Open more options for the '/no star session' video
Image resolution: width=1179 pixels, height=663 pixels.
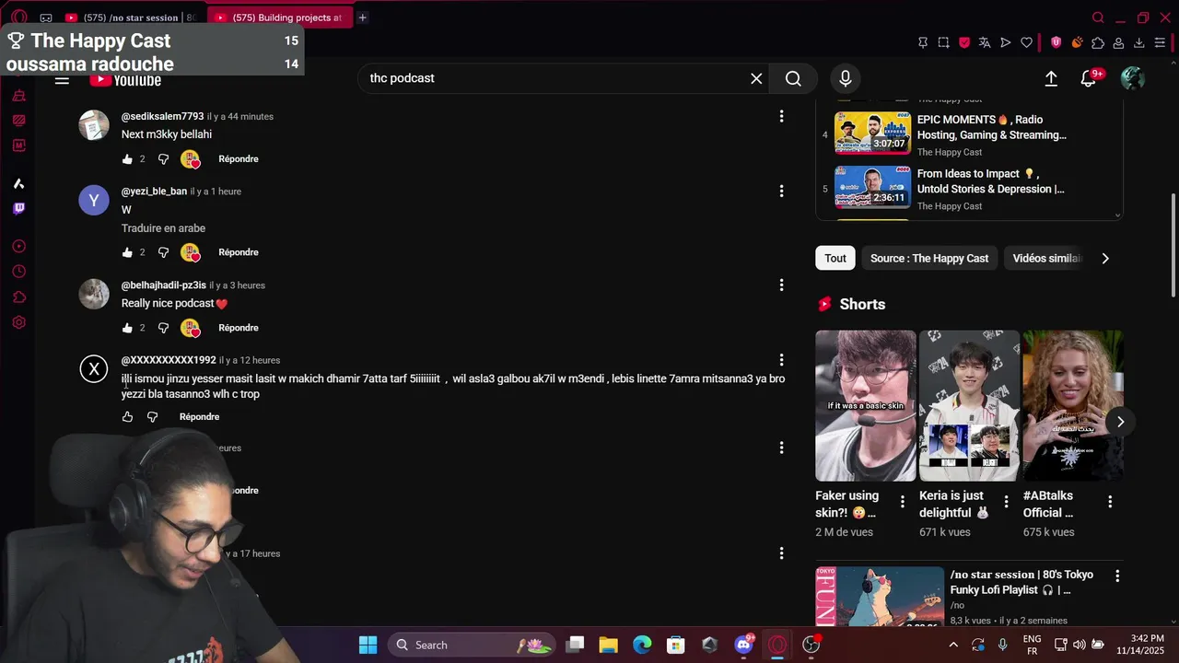point(1117,576)
